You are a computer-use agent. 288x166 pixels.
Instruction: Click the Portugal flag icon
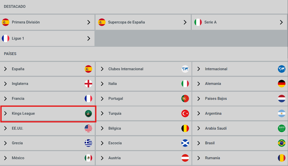185,99
